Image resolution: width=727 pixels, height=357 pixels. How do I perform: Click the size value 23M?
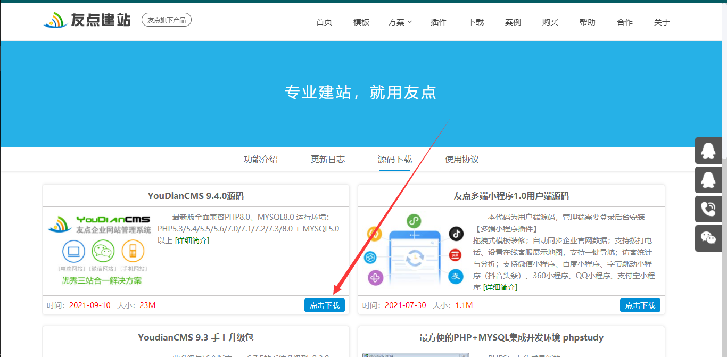[x=147, y=305]
